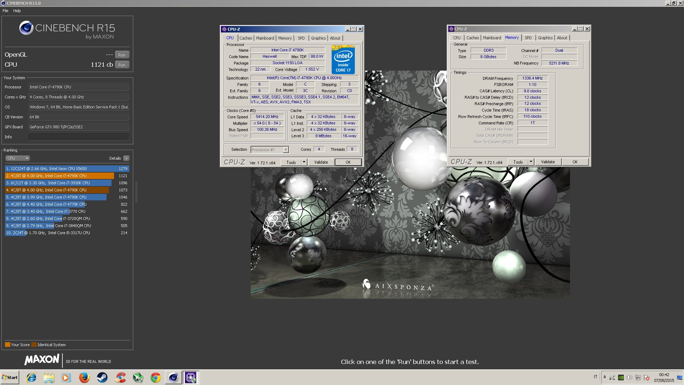Switch to CPU-Z taskbar button
This screenshot has width=684, height=385.
(191, 378)
